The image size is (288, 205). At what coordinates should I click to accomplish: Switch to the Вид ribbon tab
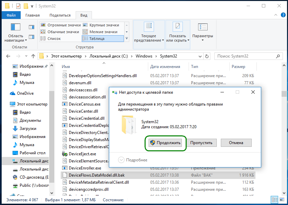click(84, 15)
